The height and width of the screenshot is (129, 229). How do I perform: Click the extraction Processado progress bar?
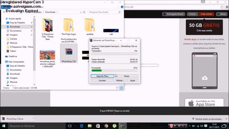tap(114, 71)
